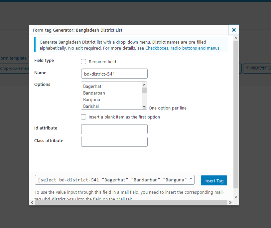Tick the Required field checkbox
Viewport: 271px width, 228px height.
pyautogui.click(x=83, y=62)
